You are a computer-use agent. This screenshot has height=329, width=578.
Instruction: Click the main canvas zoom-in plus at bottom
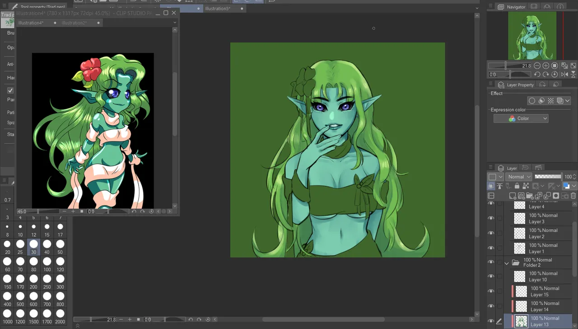(130, 320)
